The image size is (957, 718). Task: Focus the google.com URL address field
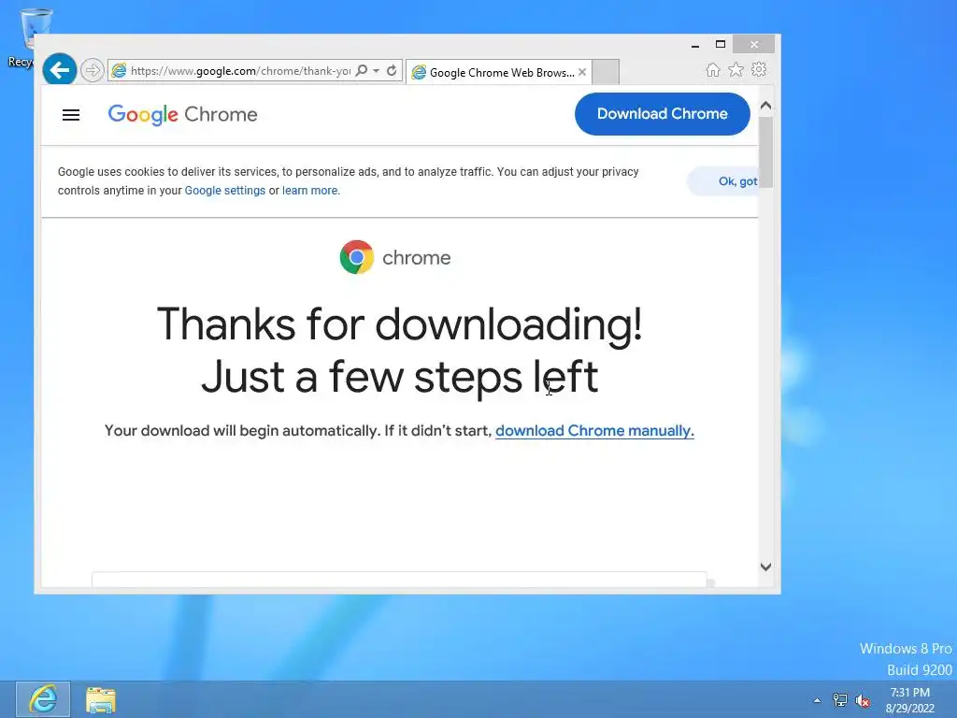coord(240,71)
